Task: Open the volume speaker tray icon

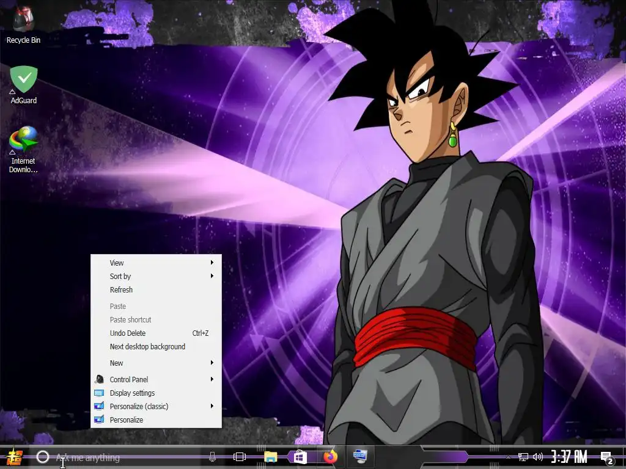Action: pos(537,457)
